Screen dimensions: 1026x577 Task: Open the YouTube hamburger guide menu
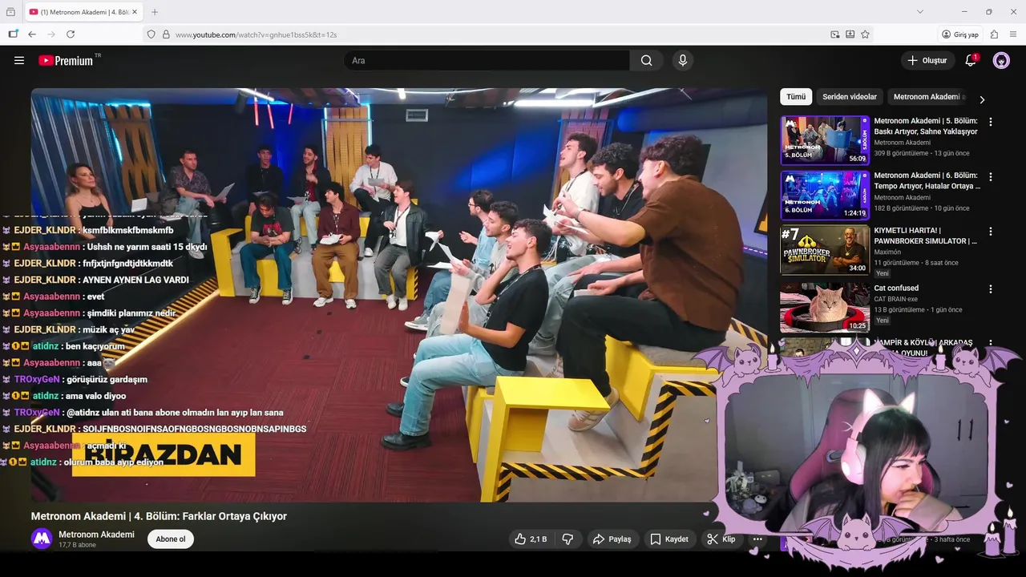coord(19,60)
